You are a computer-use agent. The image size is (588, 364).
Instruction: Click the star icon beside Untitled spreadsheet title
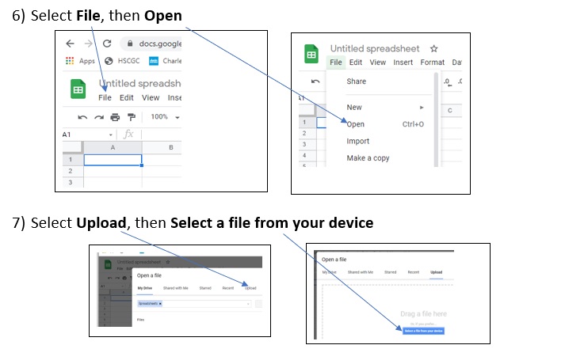(434, 49)
